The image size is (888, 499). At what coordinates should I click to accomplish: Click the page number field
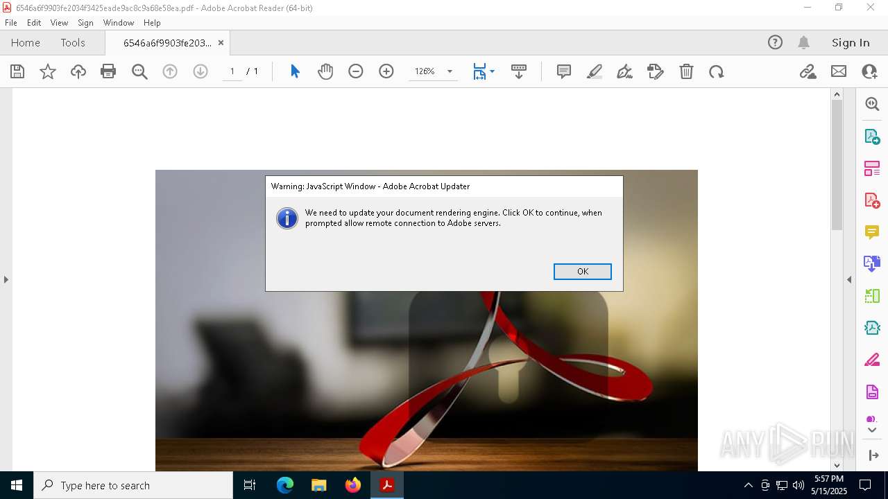point(232,71)
